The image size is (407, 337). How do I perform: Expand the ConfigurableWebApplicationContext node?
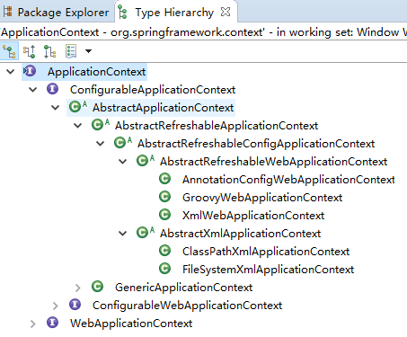tap(56, 306)
